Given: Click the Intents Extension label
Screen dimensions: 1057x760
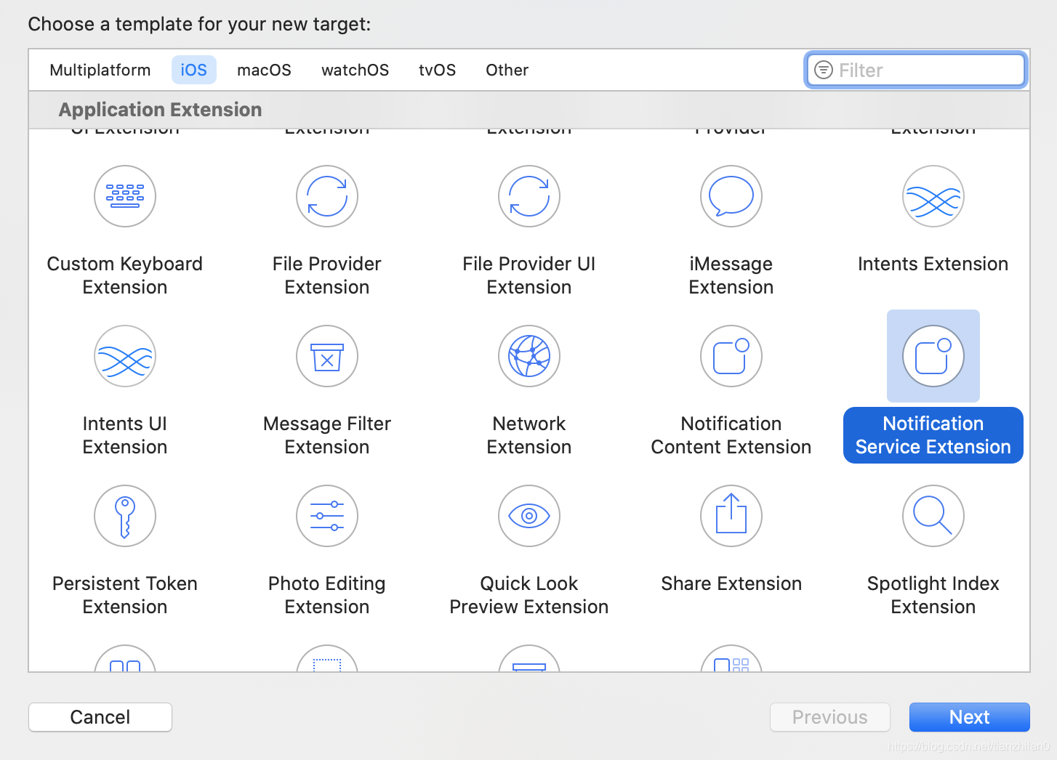Looking at the screenshot, I should coord(933,264).
